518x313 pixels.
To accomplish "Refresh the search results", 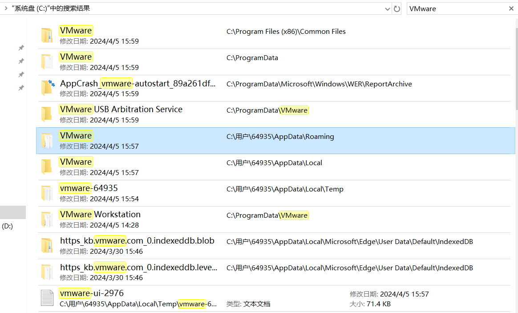I will pos(397,9).
